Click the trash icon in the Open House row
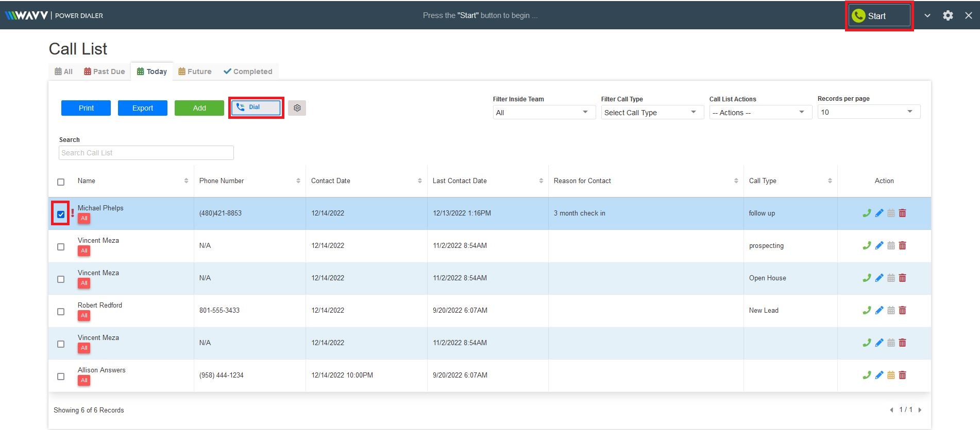Screen dimensions: 980x430 point(902,278)
